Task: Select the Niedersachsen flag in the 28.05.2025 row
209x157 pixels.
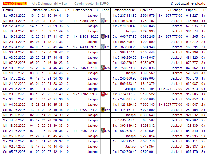Action: [103, 94]
